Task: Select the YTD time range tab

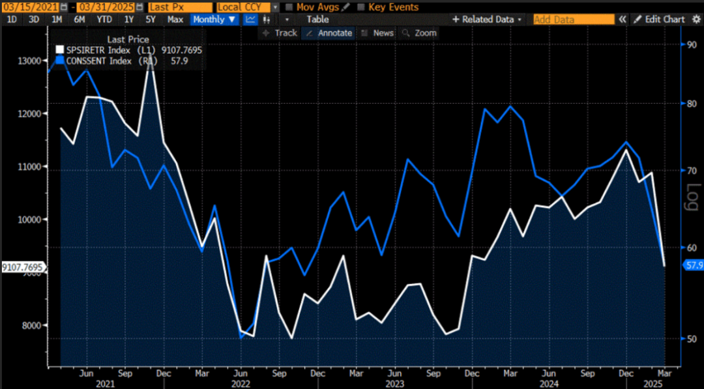Action: [x=104, y=20]
